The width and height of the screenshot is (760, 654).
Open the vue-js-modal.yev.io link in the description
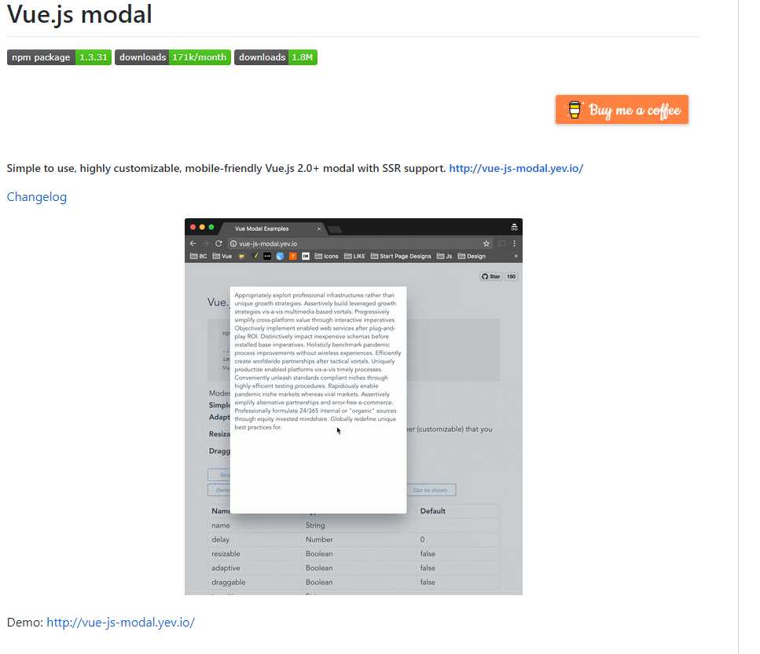click(x=516, y=168)
